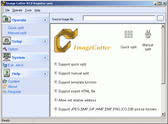The height and width of the screenshot is (124, 168).
Task: Minimize the Image Cutter window
Action: (x=156, y=3)
